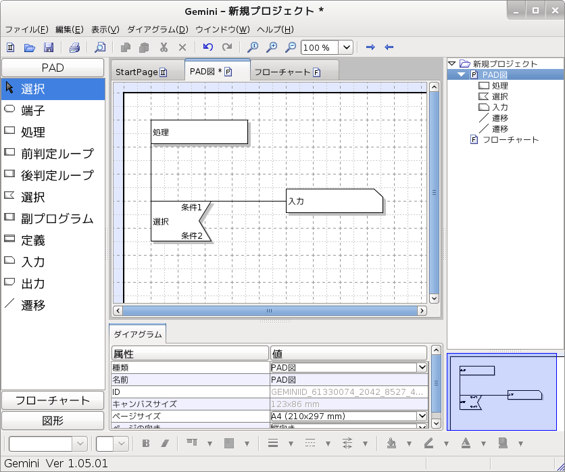Open a file with the folder icon

click(29, 47)
